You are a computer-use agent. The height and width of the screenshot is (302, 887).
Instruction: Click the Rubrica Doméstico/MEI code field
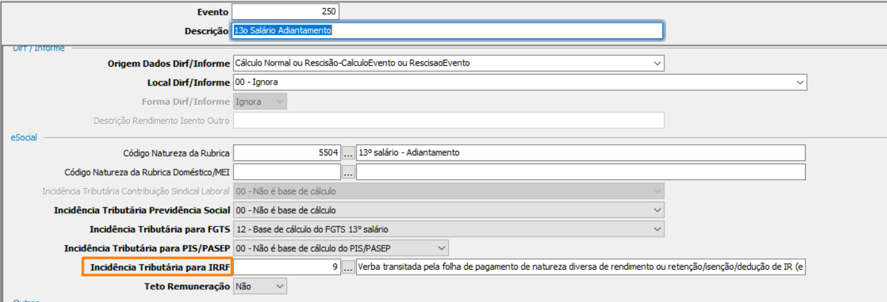click(286, 172)
